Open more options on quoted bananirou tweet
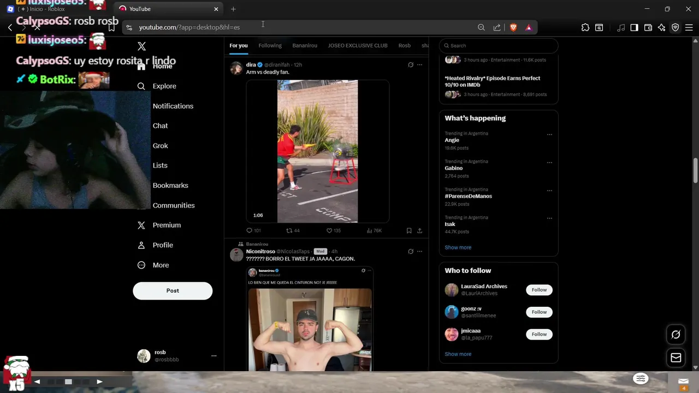This screenshot has width=699, height=393. (x=370, y=271)
